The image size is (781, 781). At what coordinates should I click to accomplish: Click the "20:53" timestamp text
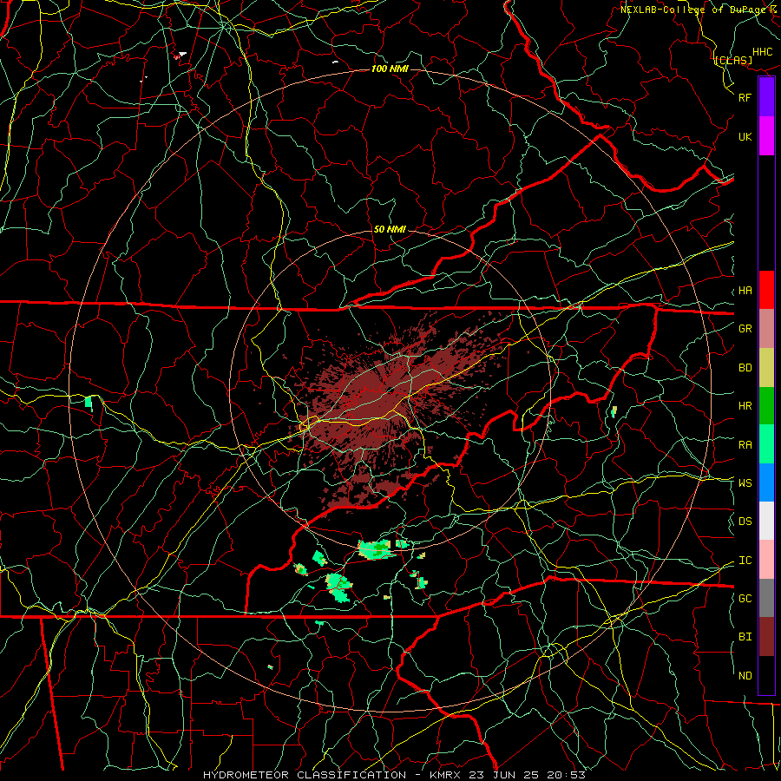(566, 775)
